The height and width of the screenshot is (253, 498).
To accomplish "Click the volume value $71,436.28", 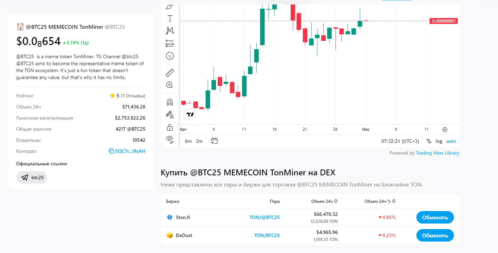I will [134, 107].
